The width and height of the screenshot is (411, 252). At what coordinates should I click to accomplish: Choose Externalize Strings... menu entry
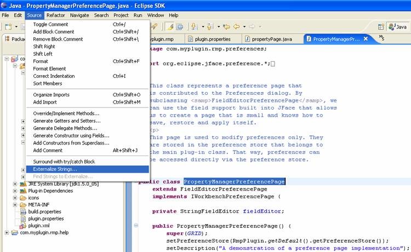pos(88,169)
